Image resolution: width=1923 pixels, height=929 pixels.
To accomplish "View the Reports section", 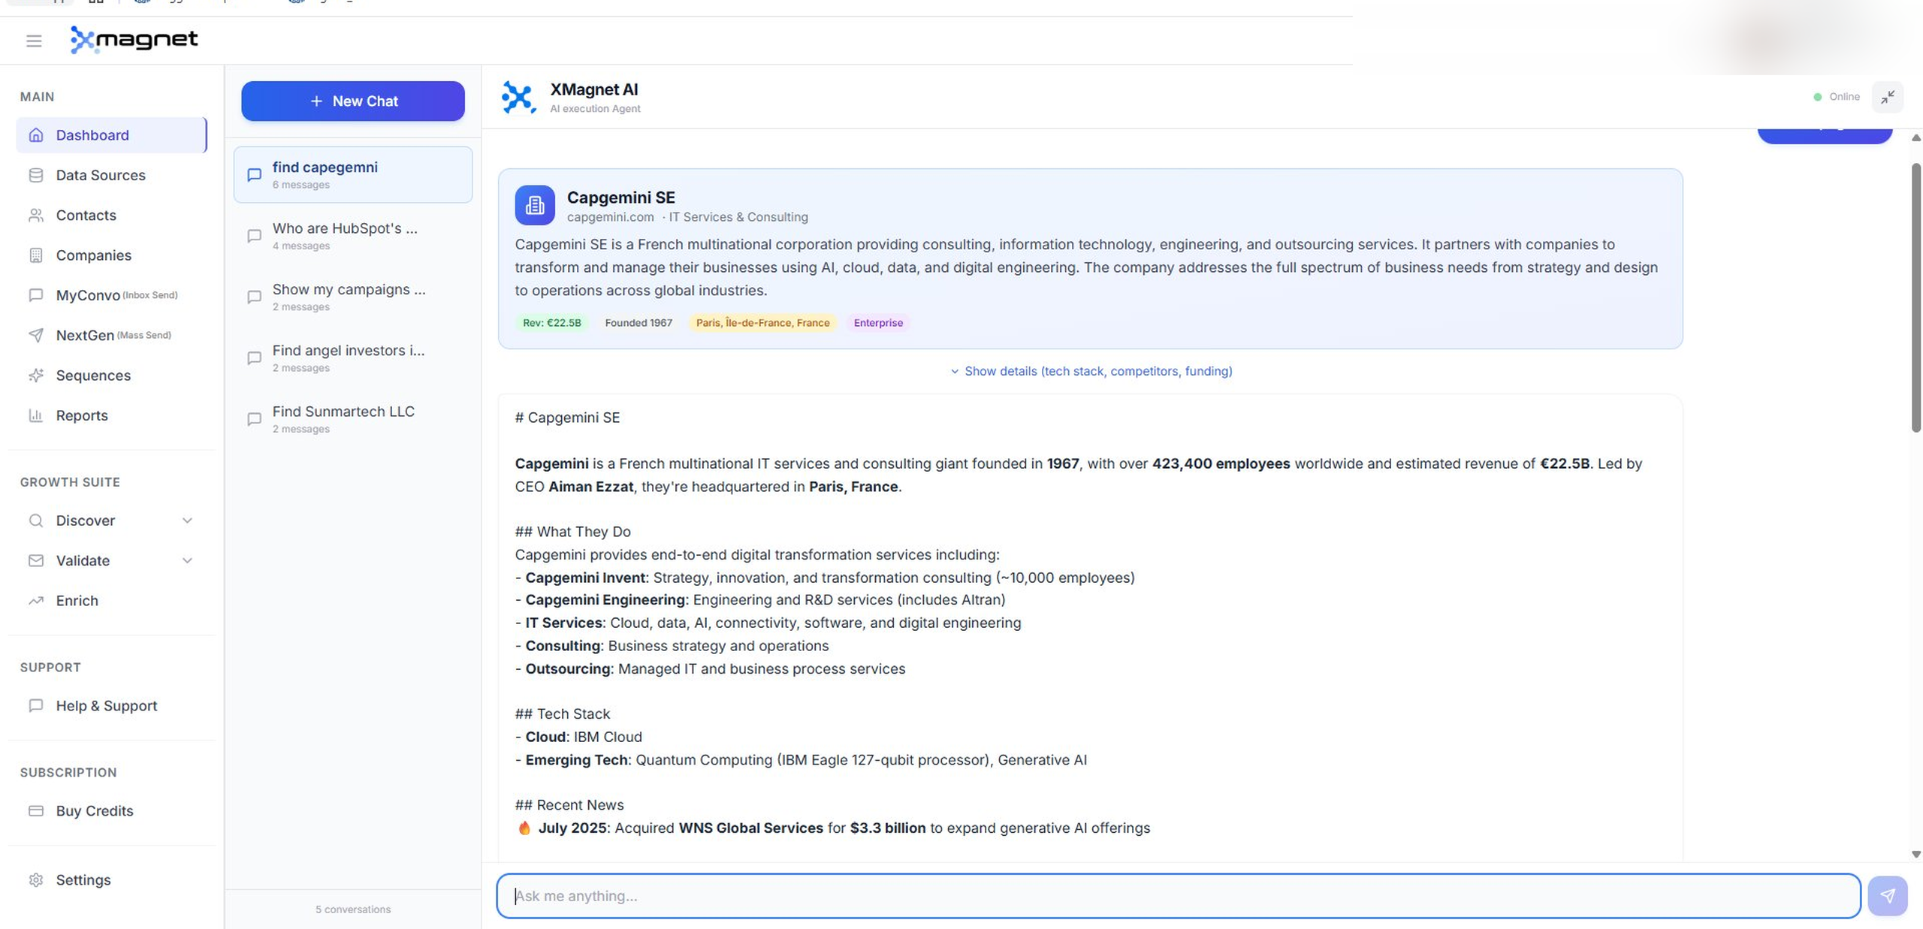I will click(82, 415).
